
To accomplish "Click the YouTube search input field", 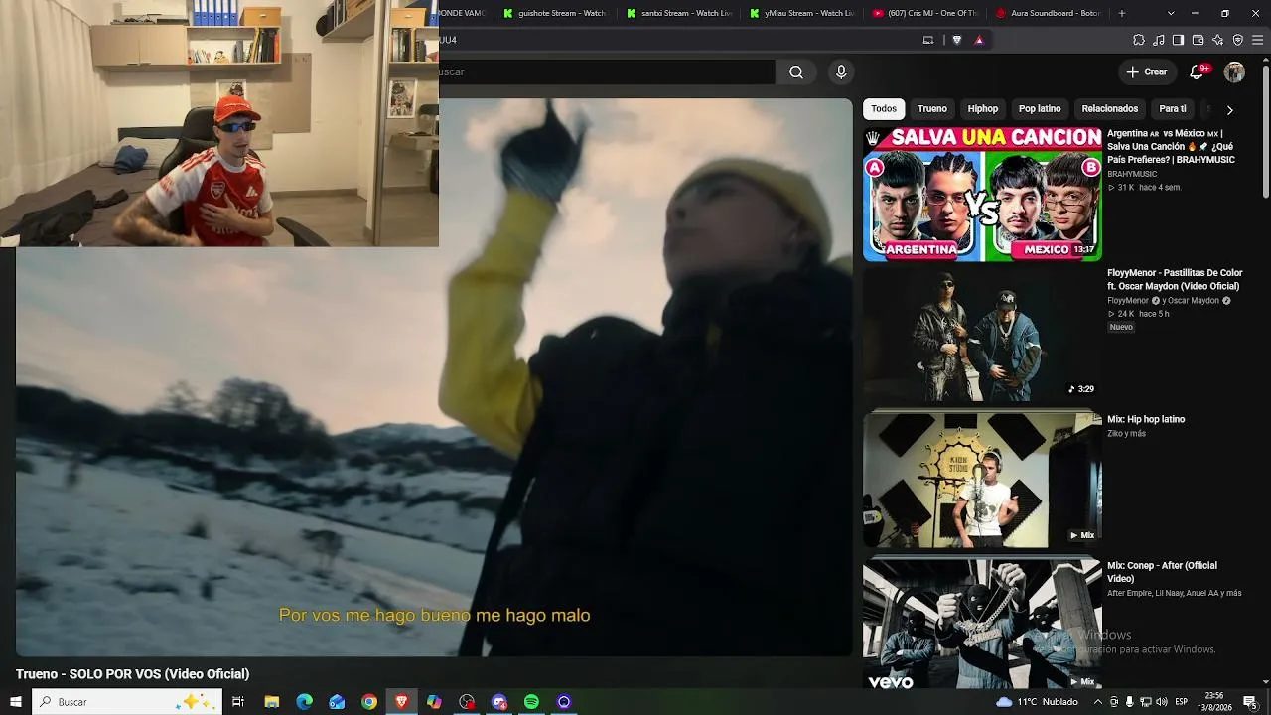I will coord(607,71).
